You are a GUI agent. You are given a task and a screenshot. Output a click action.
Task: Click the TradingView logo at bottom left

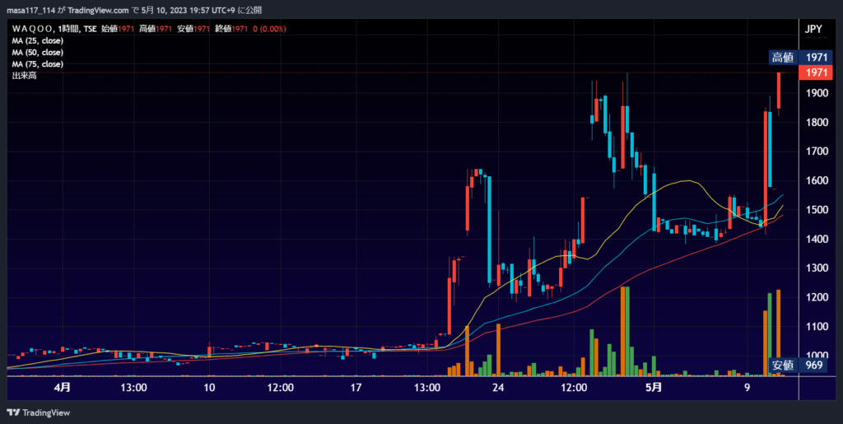pos(38,412)
